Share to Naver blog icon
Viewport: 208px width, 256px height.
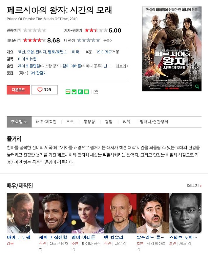68,92
